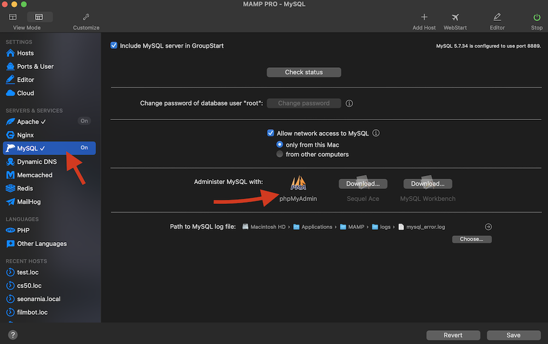Open the Editor pencil toolbar icon
548x344 pixels.
(x=497, y=18)
